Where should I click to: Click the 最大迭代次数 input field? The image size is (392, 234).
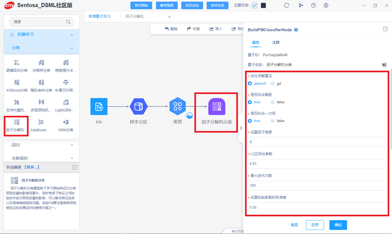[317, 186]
